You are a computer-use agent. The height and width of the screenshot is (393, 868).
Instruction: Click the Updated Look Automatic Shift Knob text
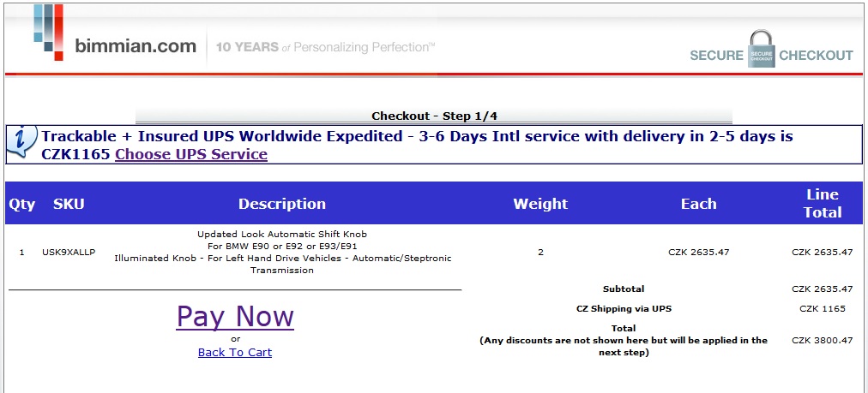(282, 234)
